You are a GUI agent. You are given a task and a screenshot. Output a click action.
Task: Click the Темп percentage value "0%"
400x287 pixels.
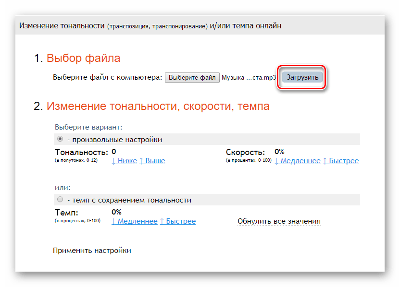pos(116,212)
